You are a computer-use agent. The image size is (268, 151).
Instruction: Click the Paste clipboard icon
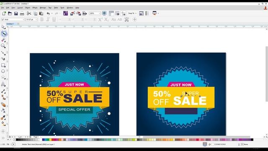coord(41,13)
